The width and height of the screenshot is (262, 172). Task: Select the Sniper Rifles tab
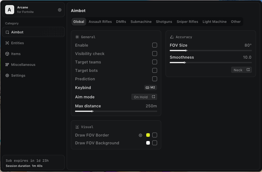[187, 22]
